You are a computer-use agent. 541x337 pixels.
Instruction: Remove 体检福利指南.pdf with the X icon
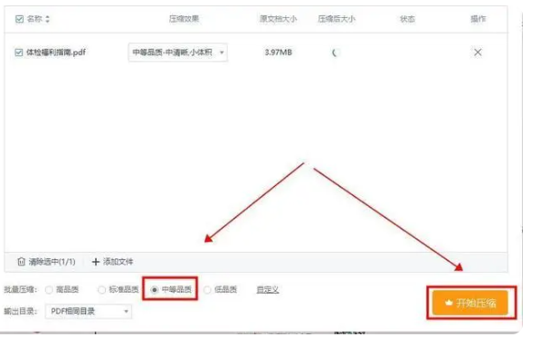(478, 52)
